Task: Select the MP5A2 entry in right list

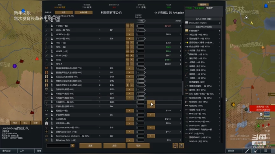Action: pos(203,114)
